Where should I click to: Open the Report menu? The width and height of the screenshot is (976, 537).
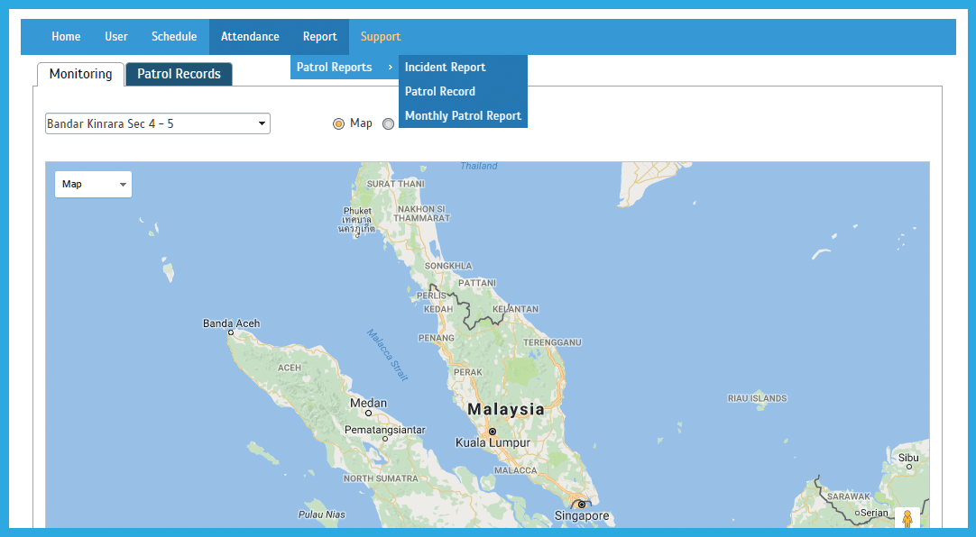pyautogui.click(x=320, y=37)
